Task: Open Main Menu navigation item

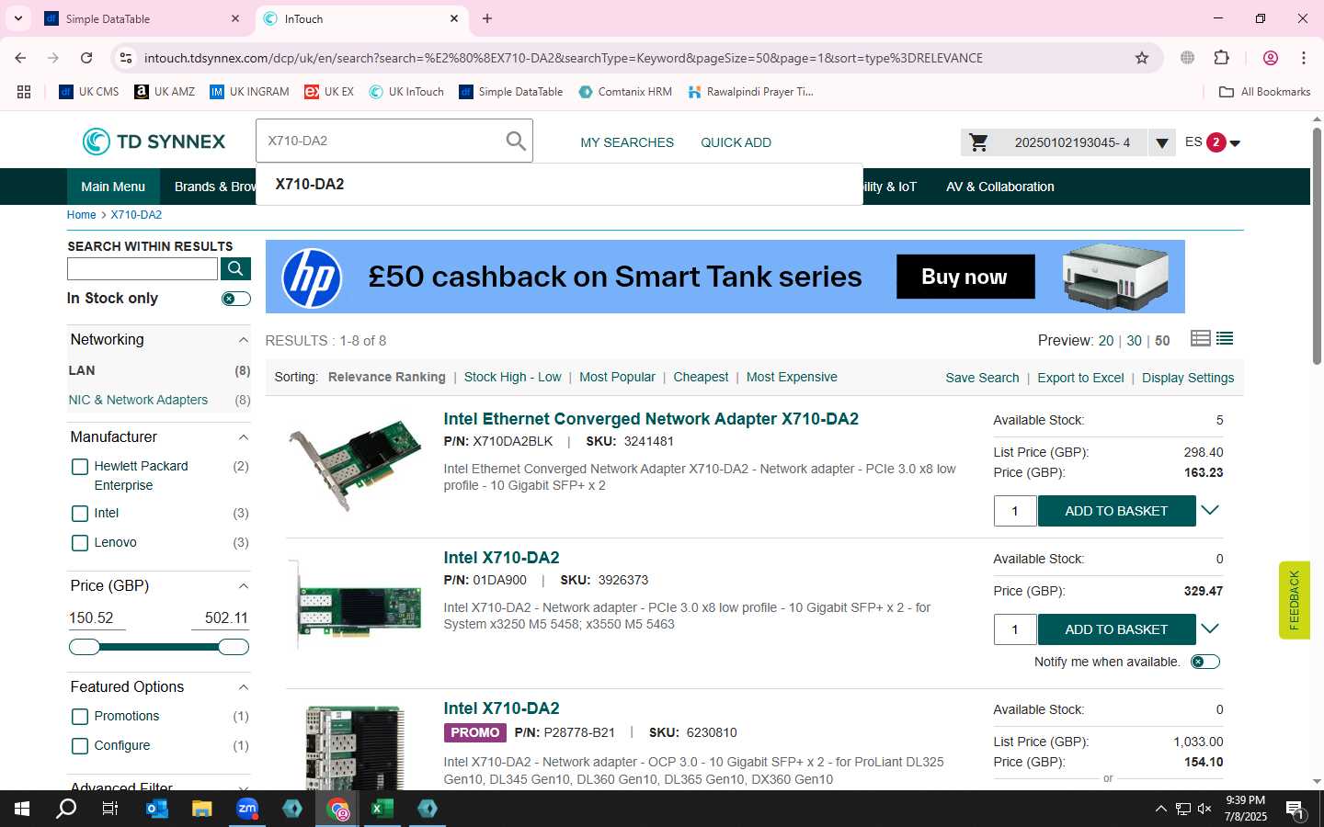Action: 113,187
